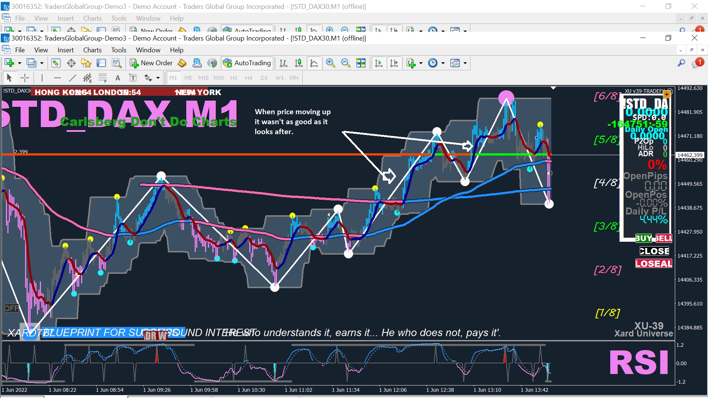Switch to candlestick chart type
Screen dimensions: 708x398
point(298,63)
